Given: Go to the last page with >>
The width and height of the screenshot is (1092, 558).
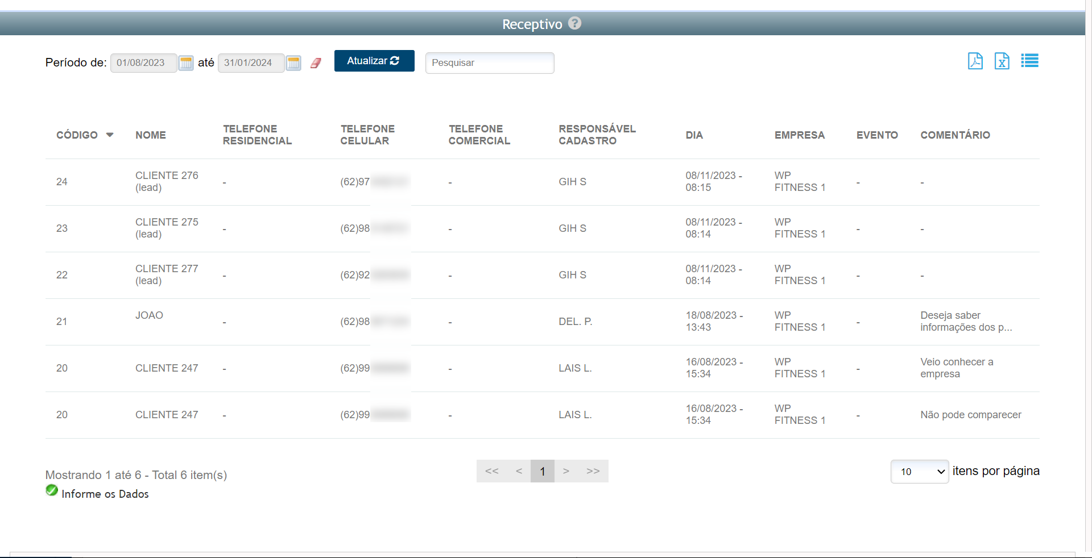Looking at the screenshot, I should click(593, 471).
